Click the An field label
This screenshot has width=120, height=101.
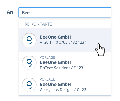coord(10,12)
